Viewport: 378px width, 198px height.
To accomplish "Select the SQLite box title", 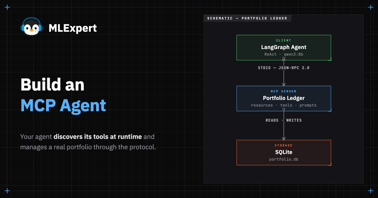I will click(284, 152).
